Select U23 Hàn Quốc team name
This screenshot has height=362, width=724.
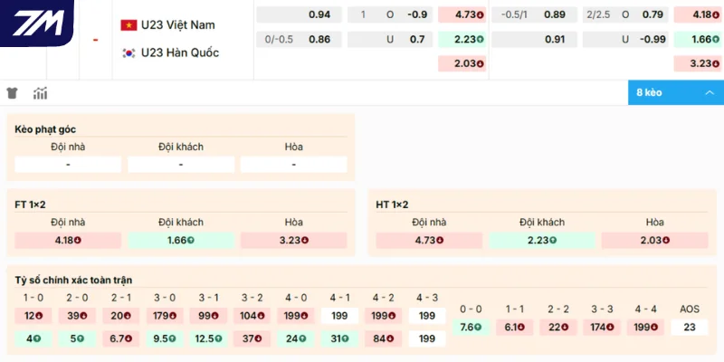coord(179,52)
